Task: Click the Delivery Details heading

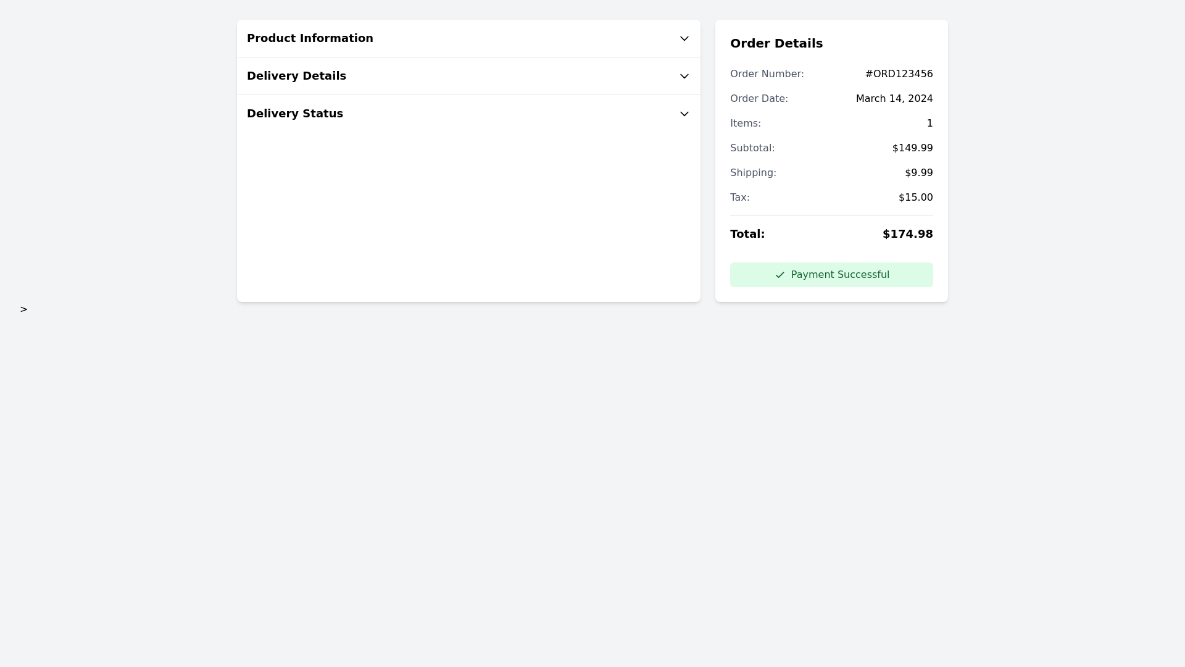Action: [x=296, y=76]
